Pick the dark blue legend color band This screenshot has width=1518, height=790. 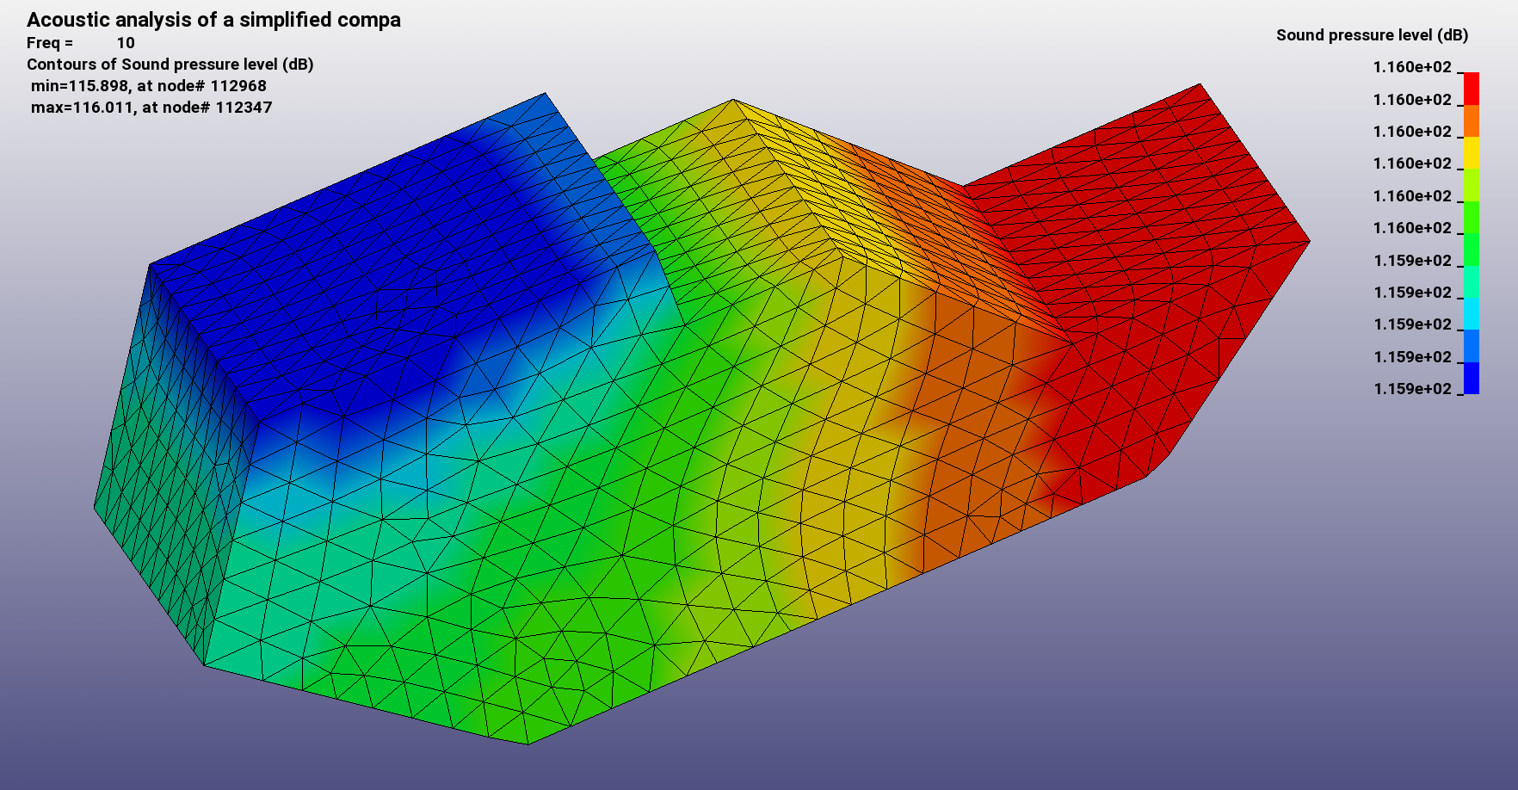tap(1472, 379)
